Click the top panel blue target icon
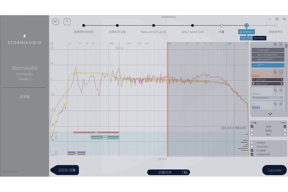Image resolution: width=288 pixels, height=192 pixels. [x=281, y=44]
